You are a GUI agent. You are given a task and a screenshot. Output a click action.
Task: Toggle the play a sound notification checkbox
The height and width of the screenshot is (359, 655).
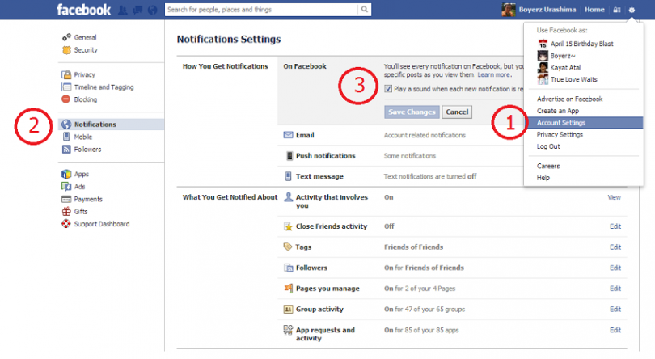(389, 88)
